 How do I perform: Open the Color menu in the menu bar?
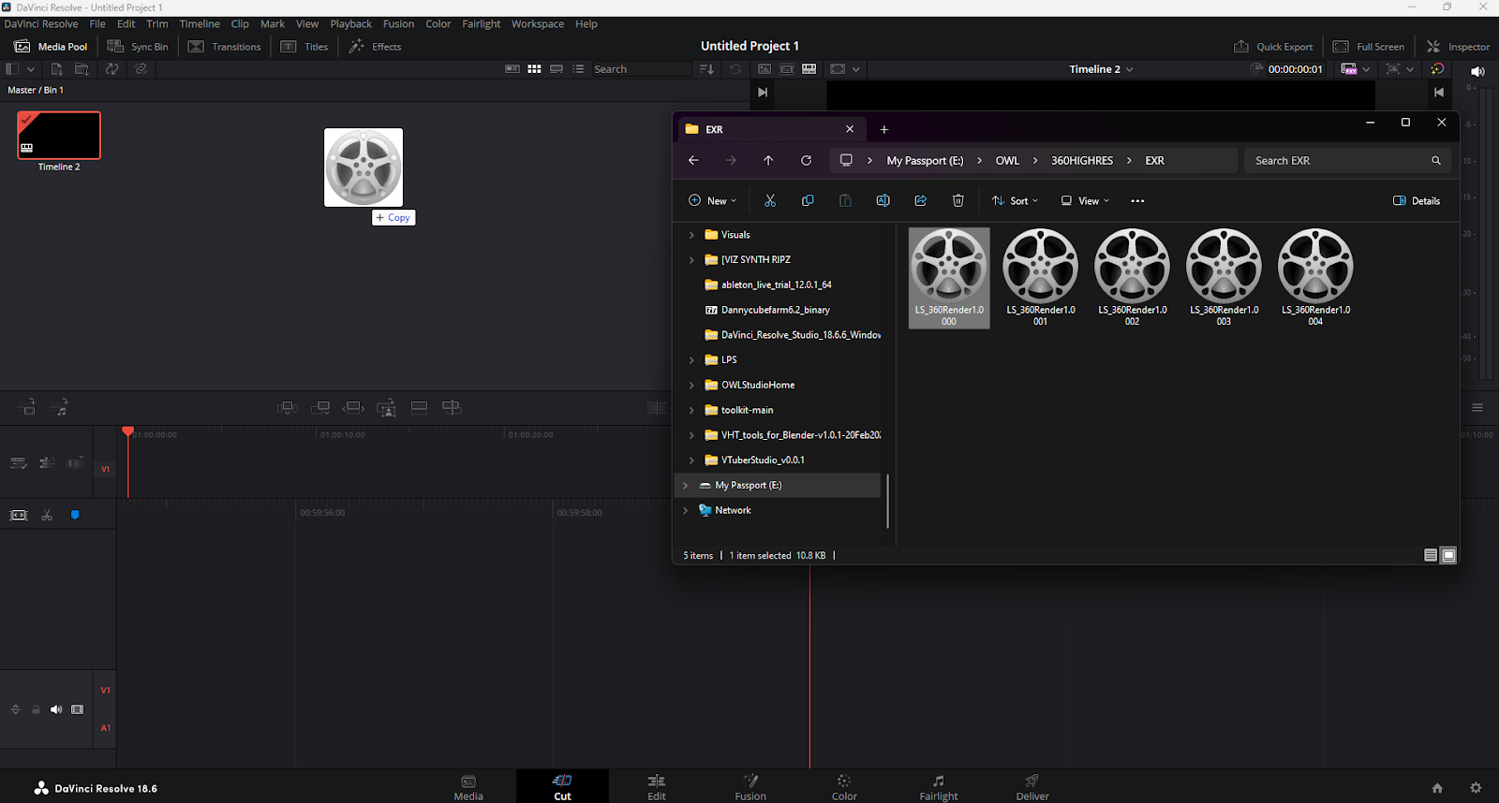[438, 24]
